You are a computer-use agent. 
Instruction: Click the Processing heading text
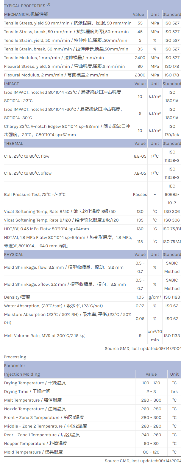(15, 357)
